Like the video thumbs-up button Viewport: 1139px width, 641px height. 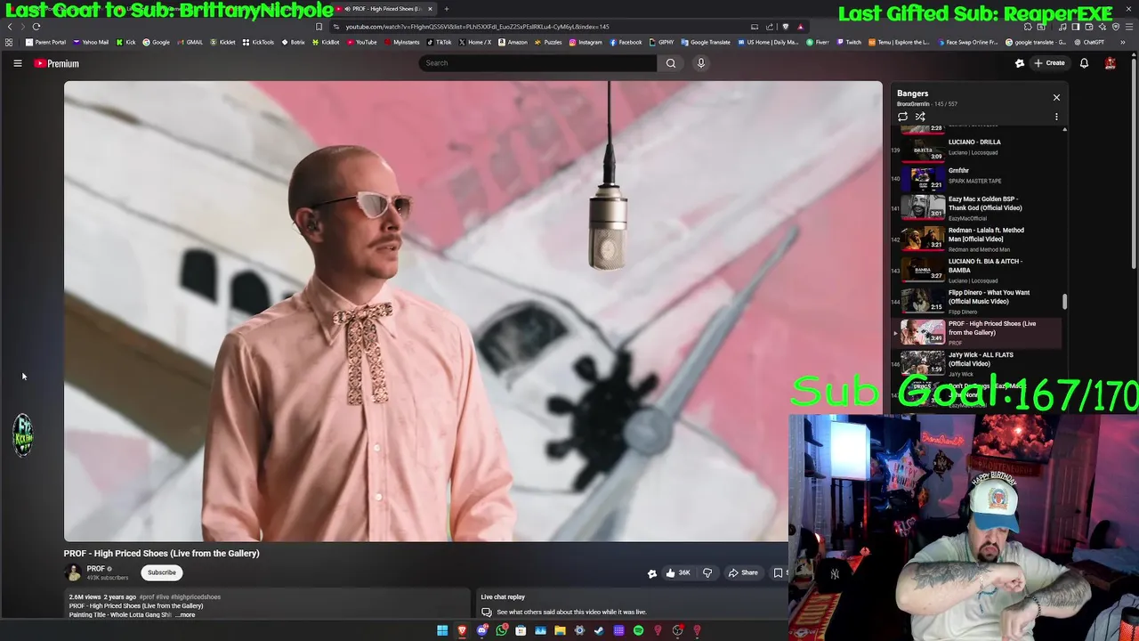(x=678, y=572)
